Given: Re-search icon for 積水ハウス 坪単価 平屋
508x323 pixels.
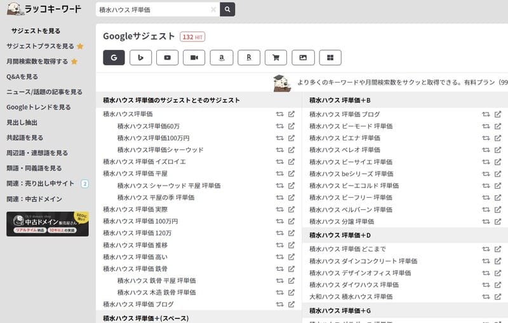Looking at the screenshot, I should point(279,174).
